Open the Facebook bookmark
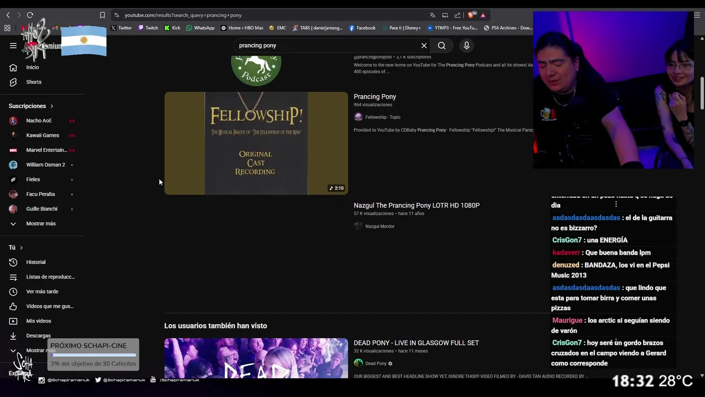This screenshot has width=705, height=397. point(362,28)
